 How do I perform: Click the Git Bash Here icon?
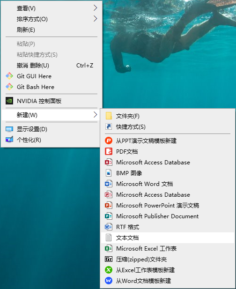[x=9, y=87]
